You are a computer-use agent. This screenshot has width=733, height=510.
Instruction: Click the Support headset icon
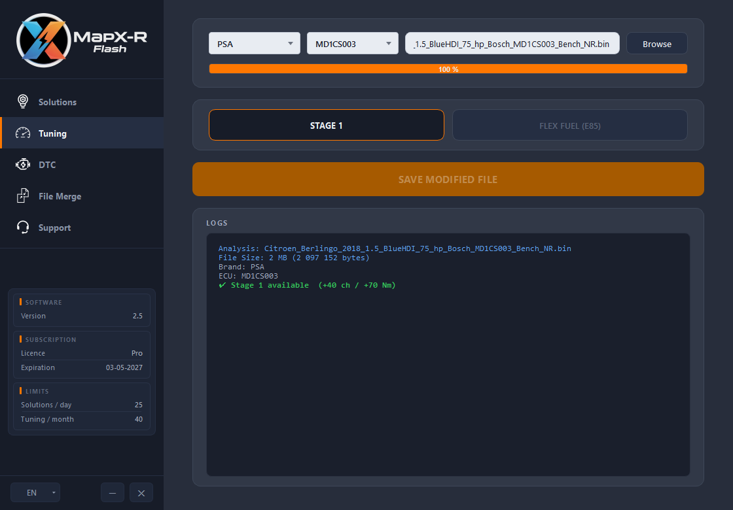coord(22,228)
